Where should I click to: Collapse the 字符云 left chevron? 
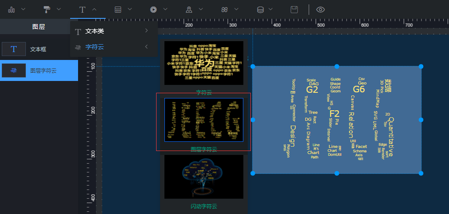[146, 46]
